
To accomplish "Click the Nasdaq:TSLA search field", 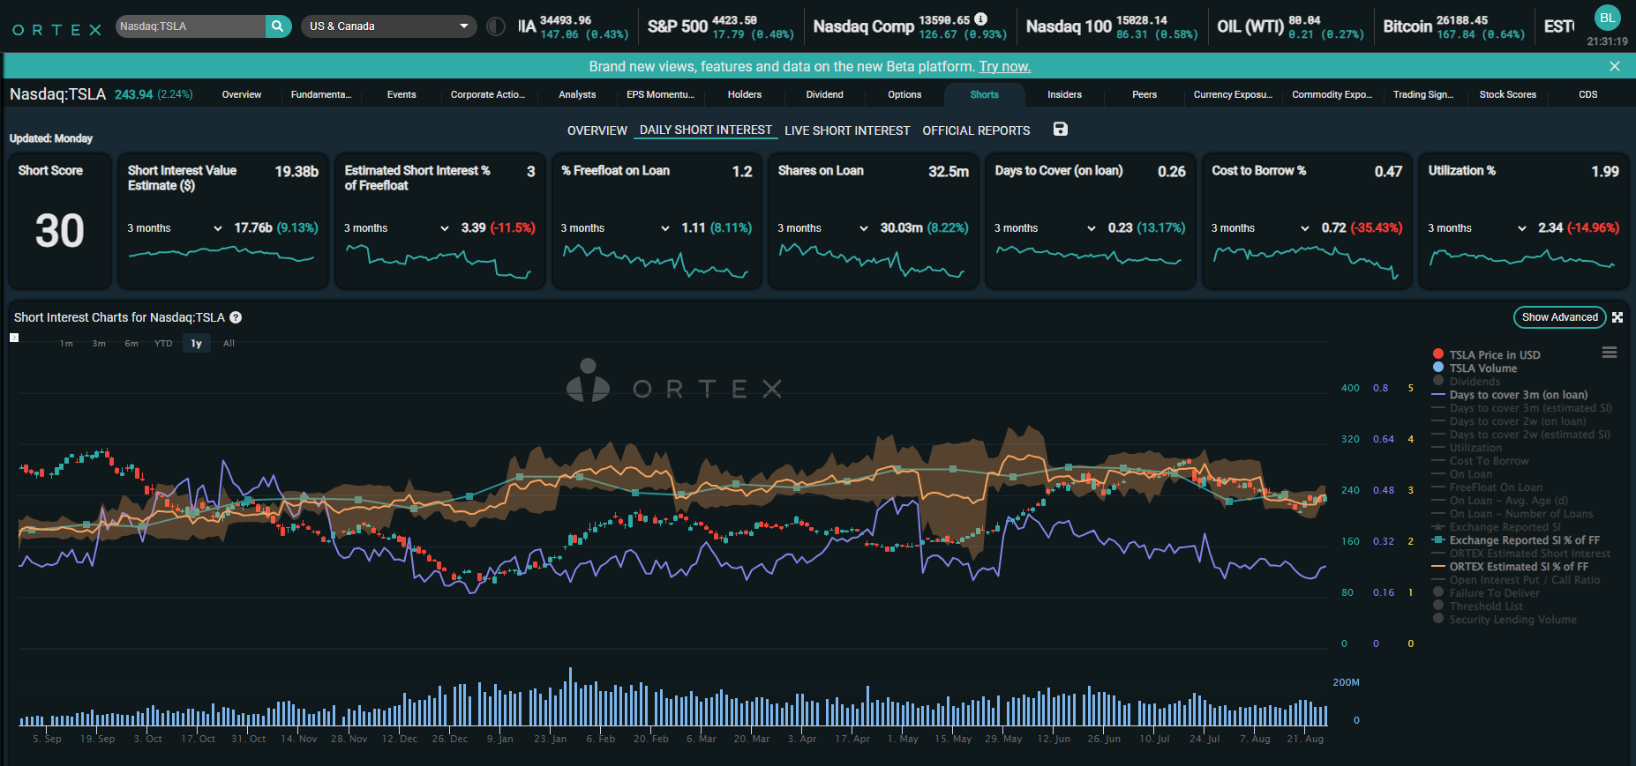I will [191, 26].
